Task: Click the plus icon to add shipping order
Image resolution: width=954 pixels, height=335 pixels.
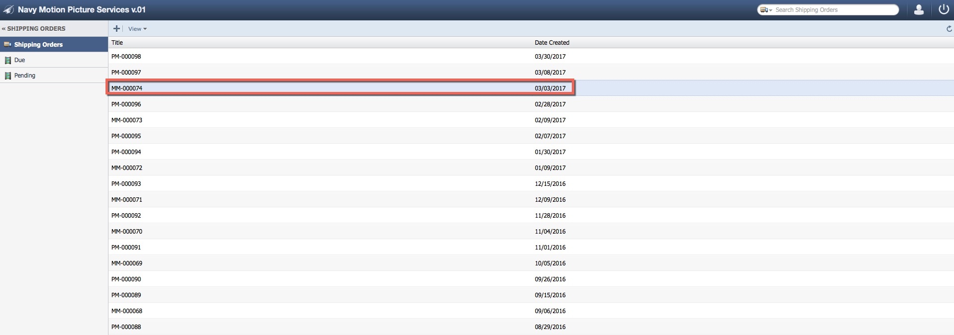Action: click(116, 29)
